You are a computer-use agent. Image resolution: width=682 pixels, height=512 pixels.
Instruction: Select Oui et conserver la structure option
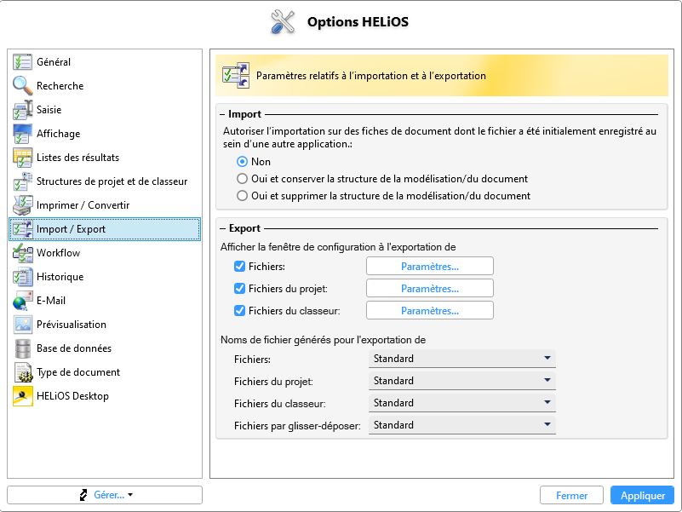tap(242, 179)
